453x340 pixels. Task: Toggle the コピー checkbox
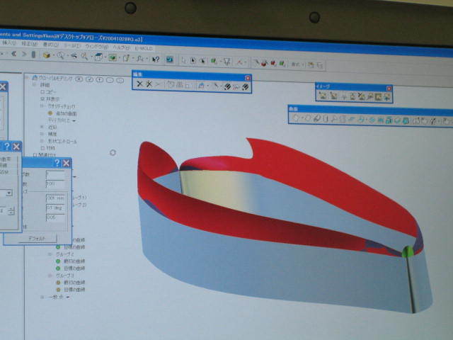(42, 91)
